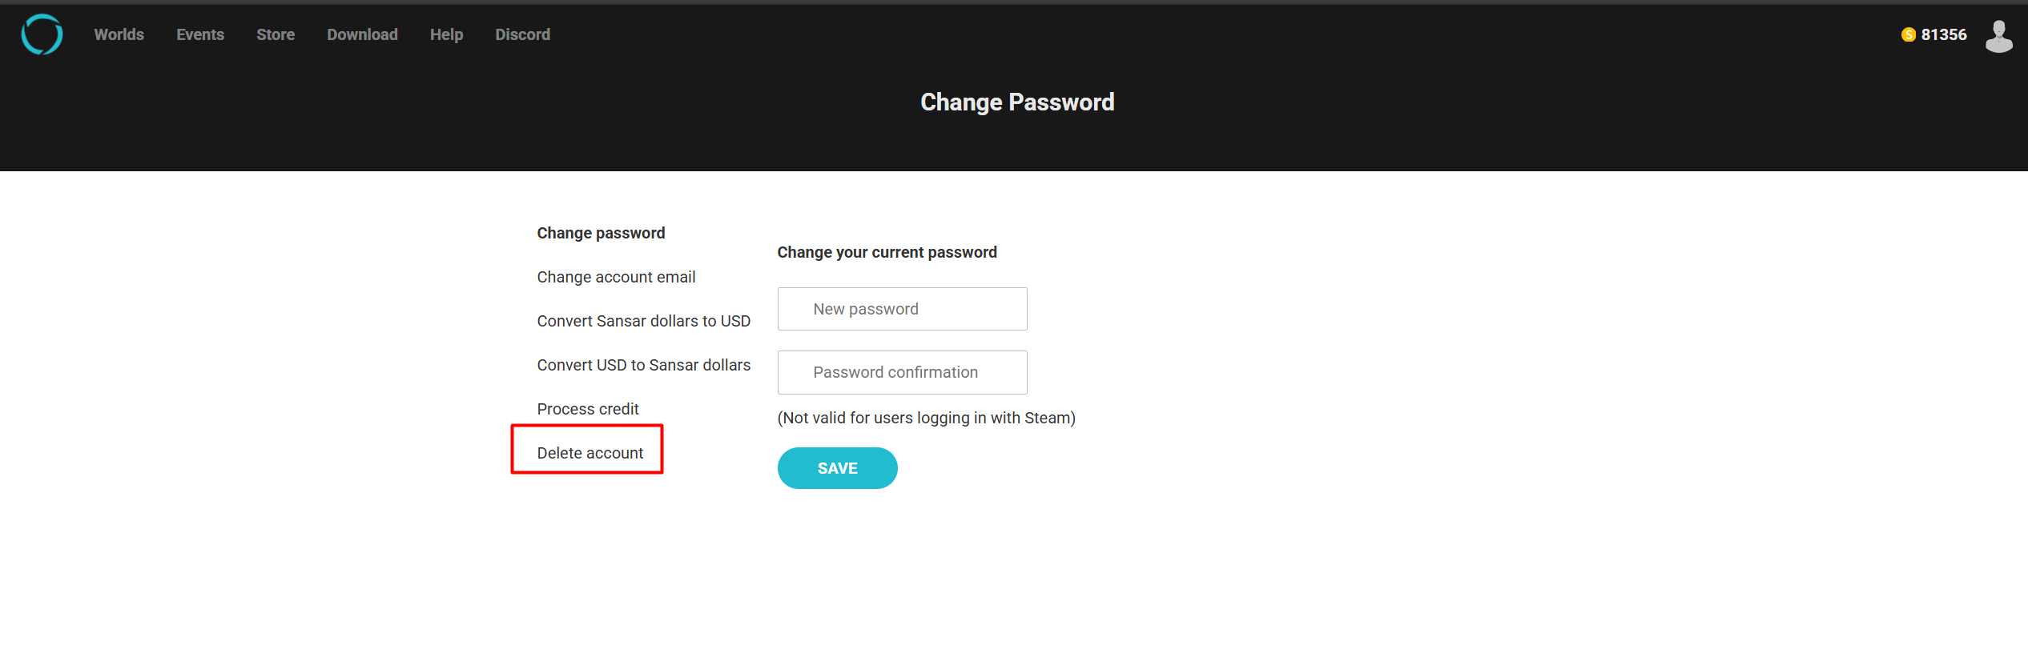Open the Worlds menu item
The height and width of the screenshot is (657, 2028).
(x=119, y=34)
